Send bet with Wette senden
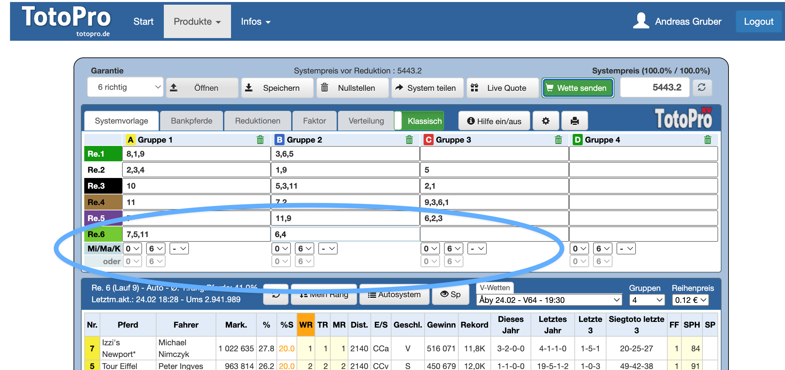This screenshot has width=785, height=370. click(x=578, y=88)
